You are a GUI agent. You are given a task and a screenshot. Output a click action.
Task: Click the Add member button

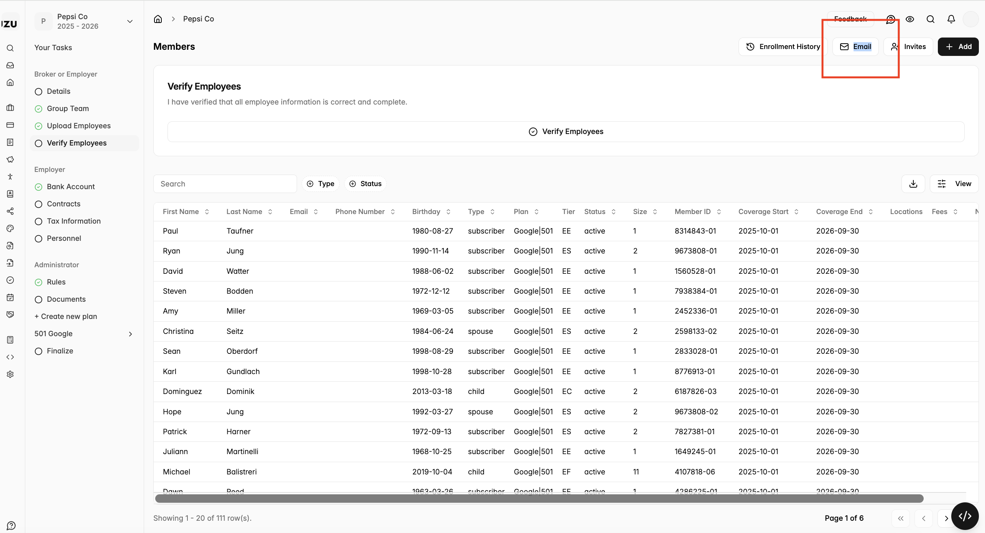click(x=958, y=47)
